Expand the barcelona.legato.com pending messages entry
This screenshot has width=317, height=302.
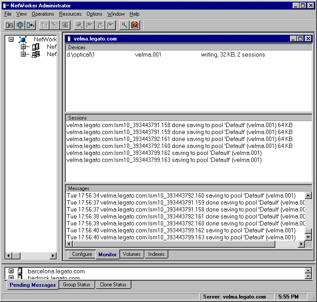11,271
